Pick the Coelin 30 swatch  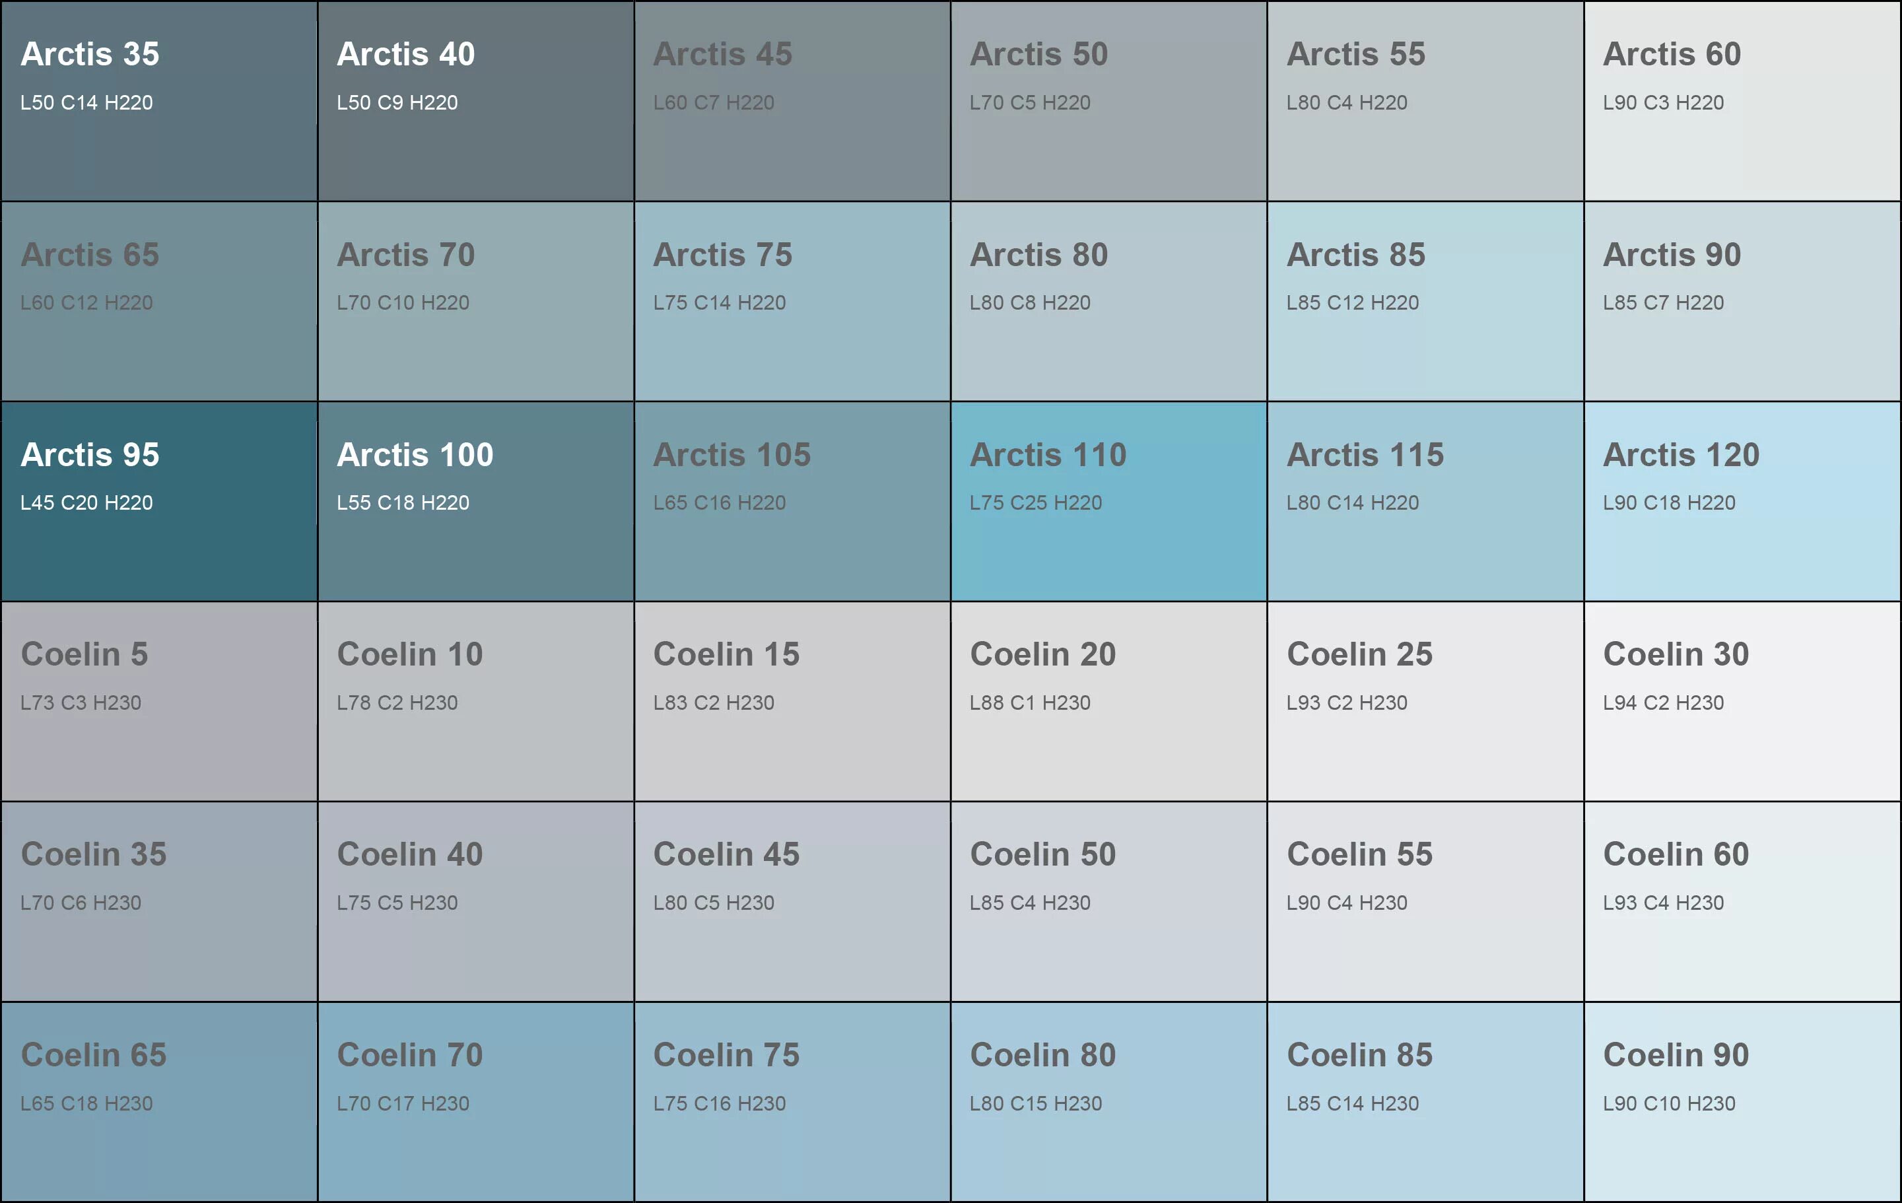point(1742,701)
